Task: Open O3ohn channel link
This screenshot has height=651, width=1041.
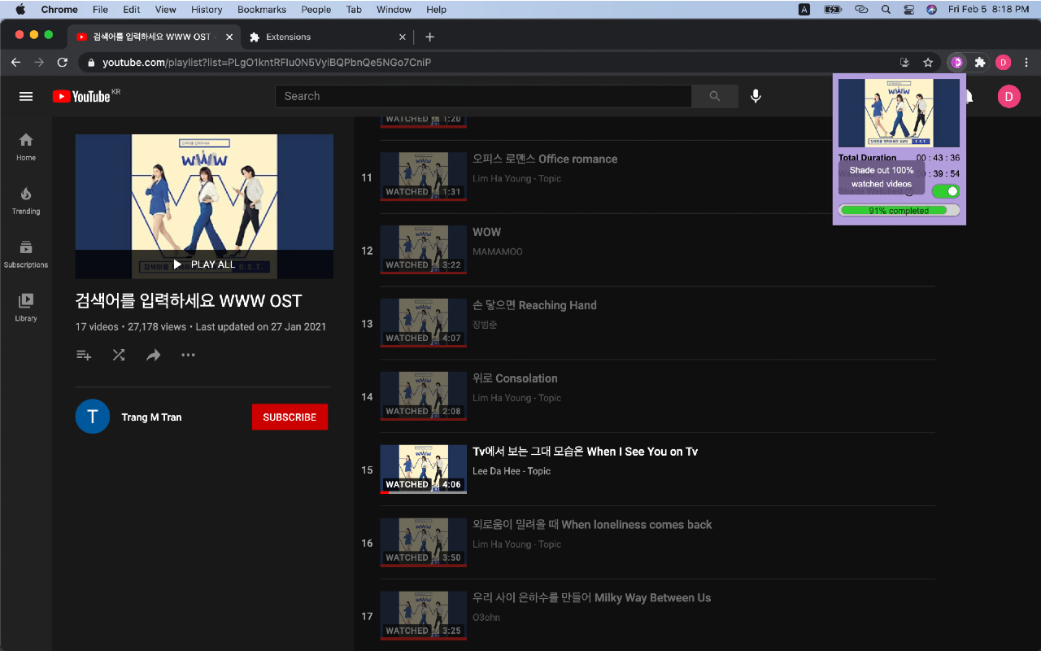Action: click(486, 618)
